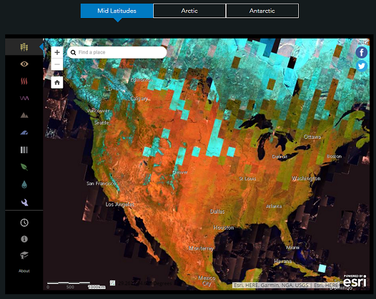Screen dimensions: 376x299
Task: Select the green leaf vegetation icon
Action: click(24, 167)
